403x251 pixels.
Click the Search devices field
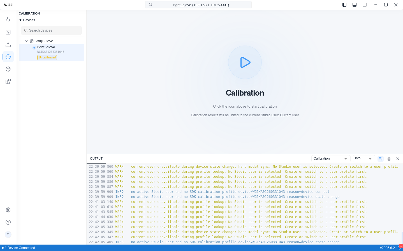(x=51, y=30)
